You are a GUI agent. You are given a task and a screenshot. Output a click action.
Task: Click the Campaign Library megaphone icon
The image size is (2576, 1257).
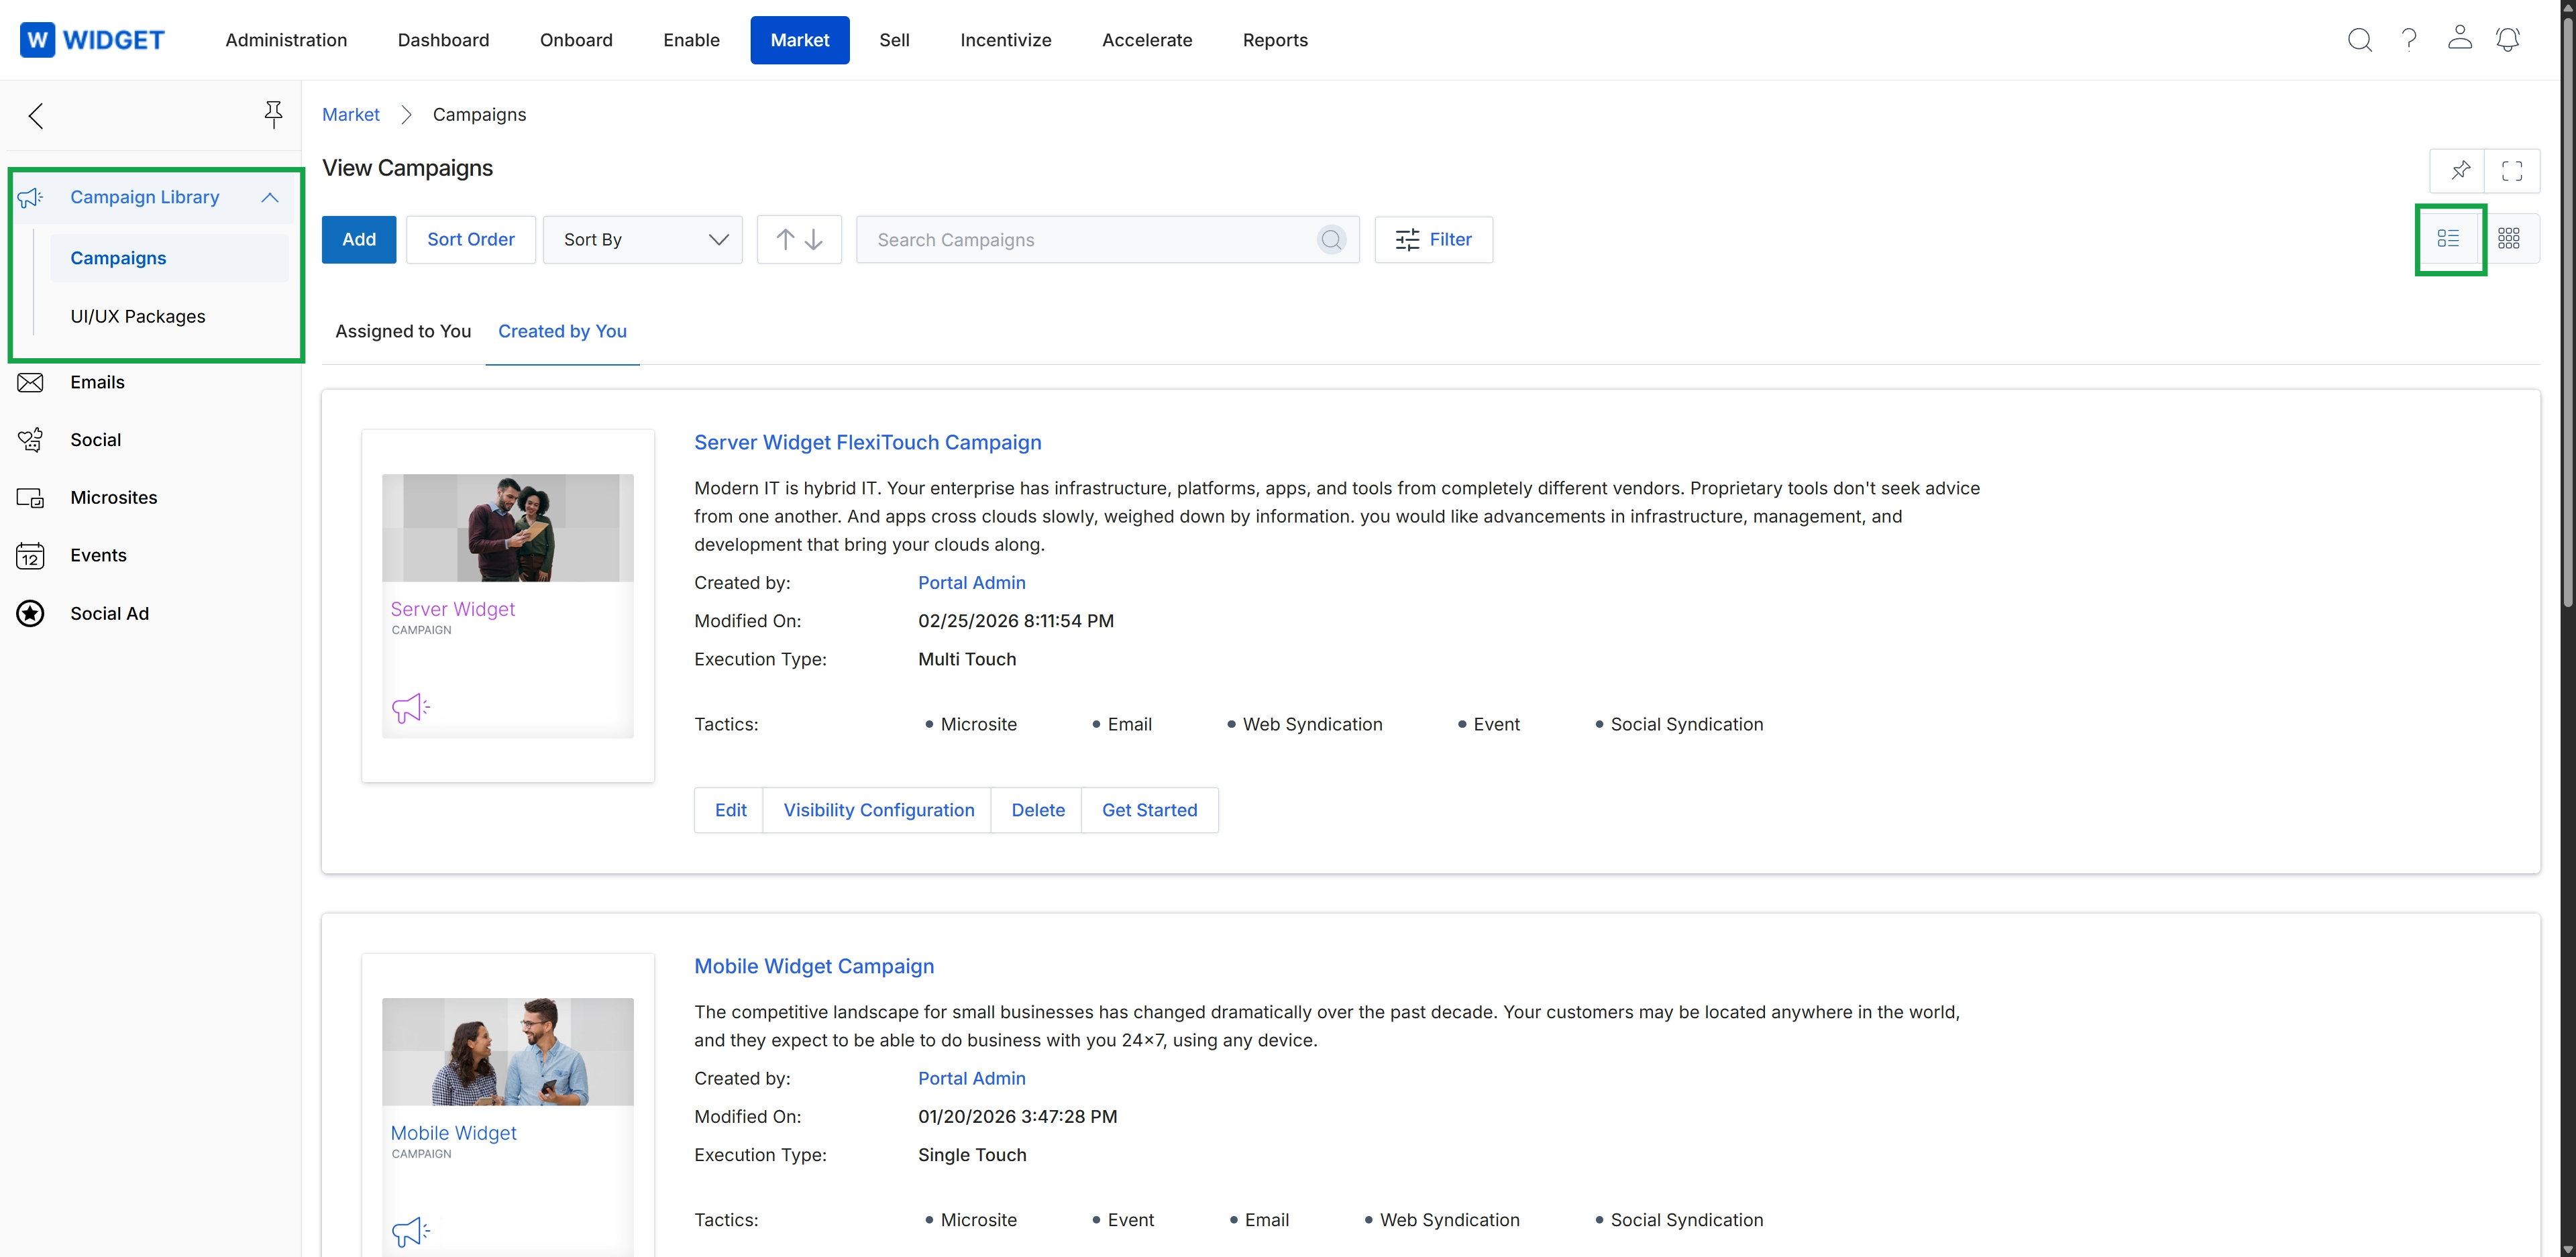pos(30,197)
